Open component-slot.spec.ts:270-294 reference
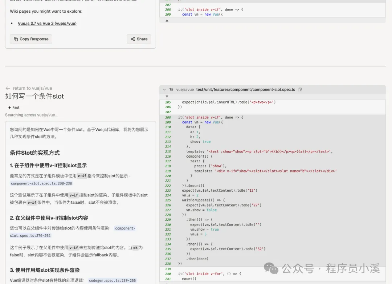 tap(73, 232)
